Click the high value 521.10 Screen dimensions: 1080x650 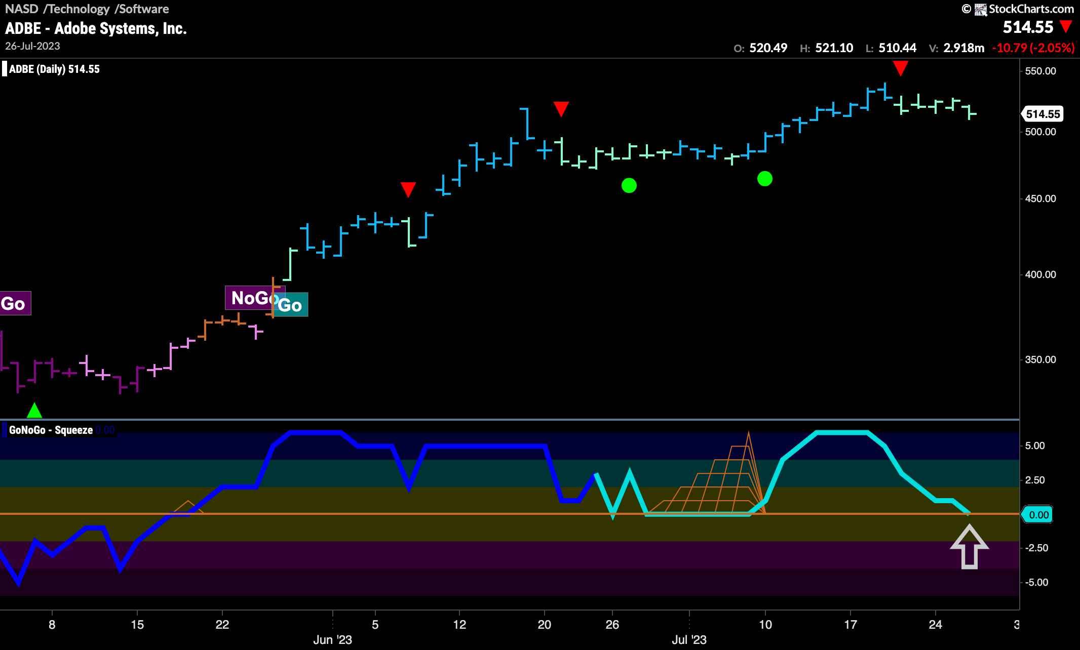(834, 48)
